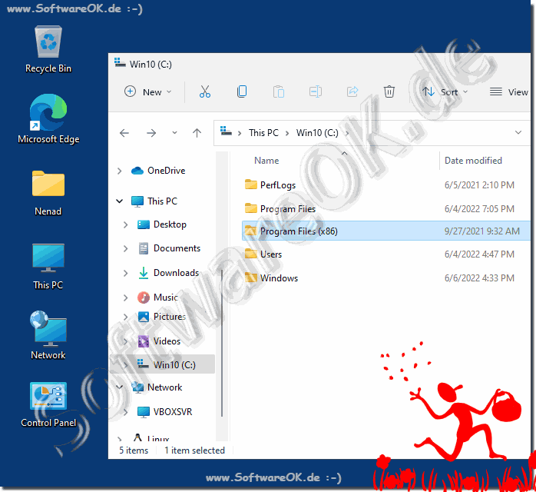Collapse This PC tree node
Screen dimensions: 536x492
click(119, 201)
